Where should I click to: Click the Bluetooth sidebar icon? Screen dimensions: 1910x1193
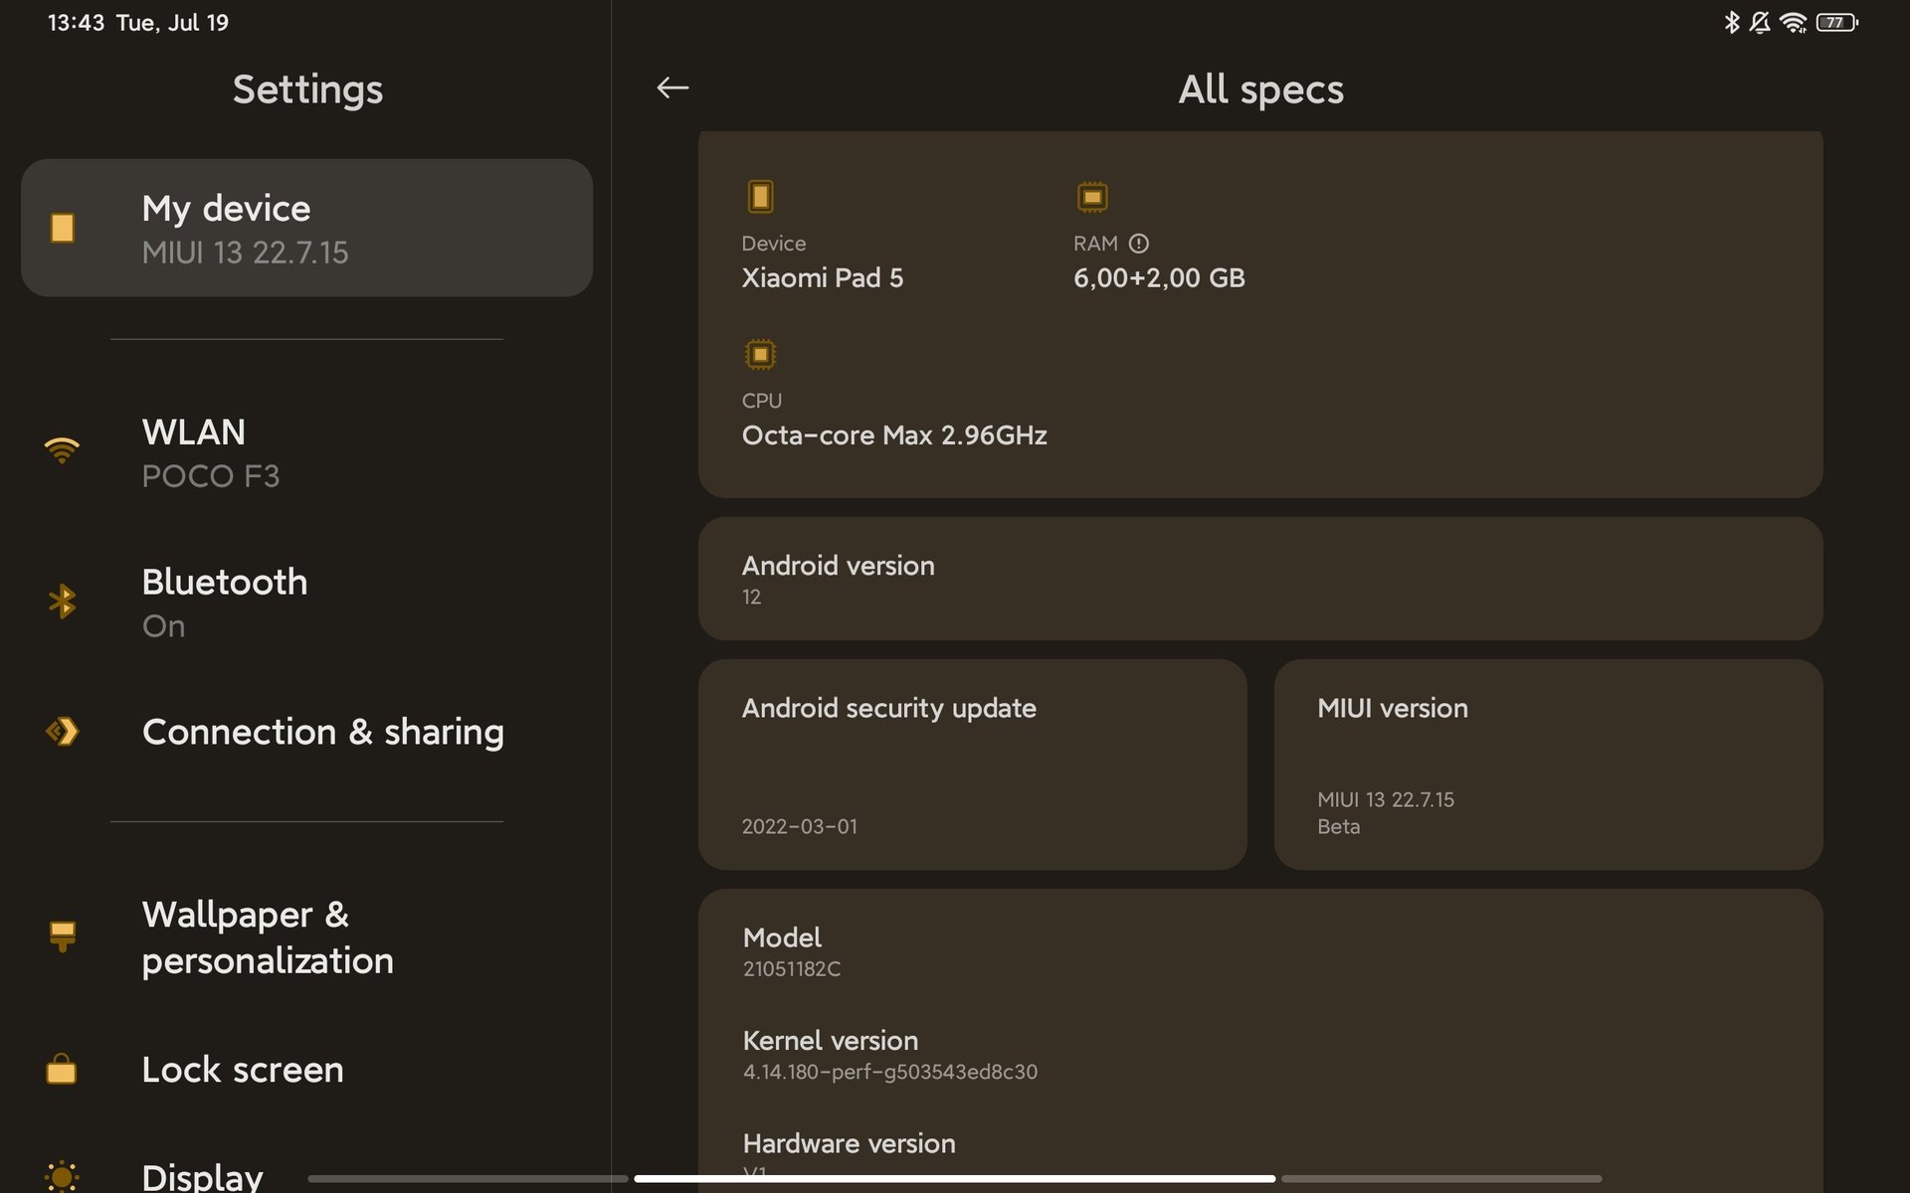pos(62,601)
